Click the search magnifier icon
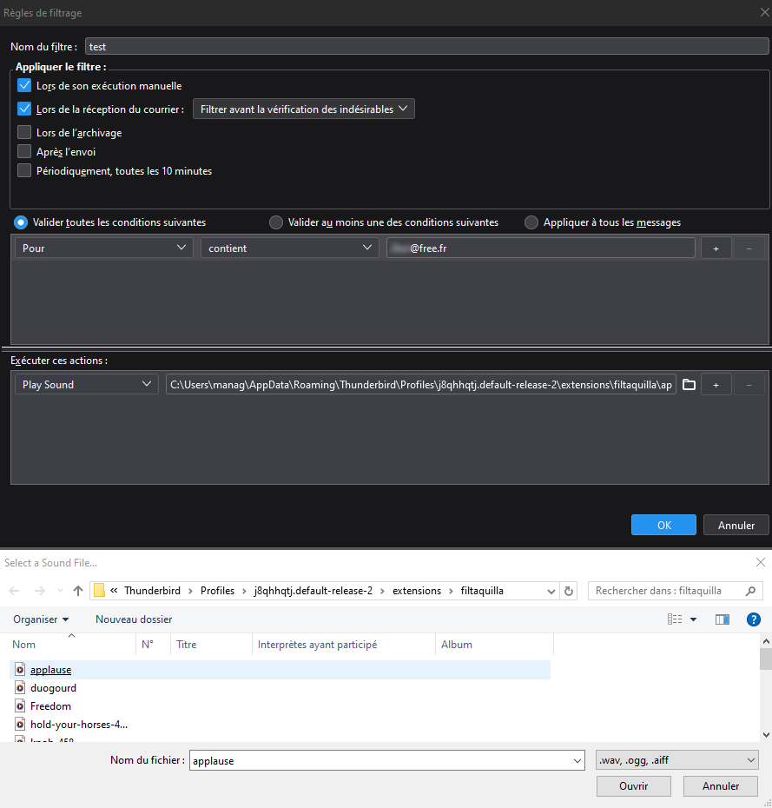Viewport: 772px width, 808px height. [x=751, y=591]
